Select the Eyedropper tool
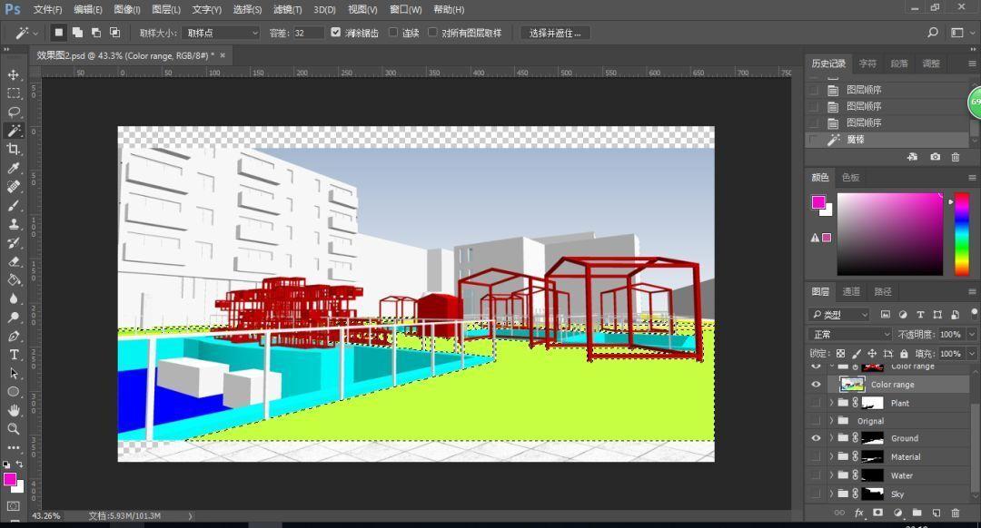 pyautogui.click(x=14, y=168)
